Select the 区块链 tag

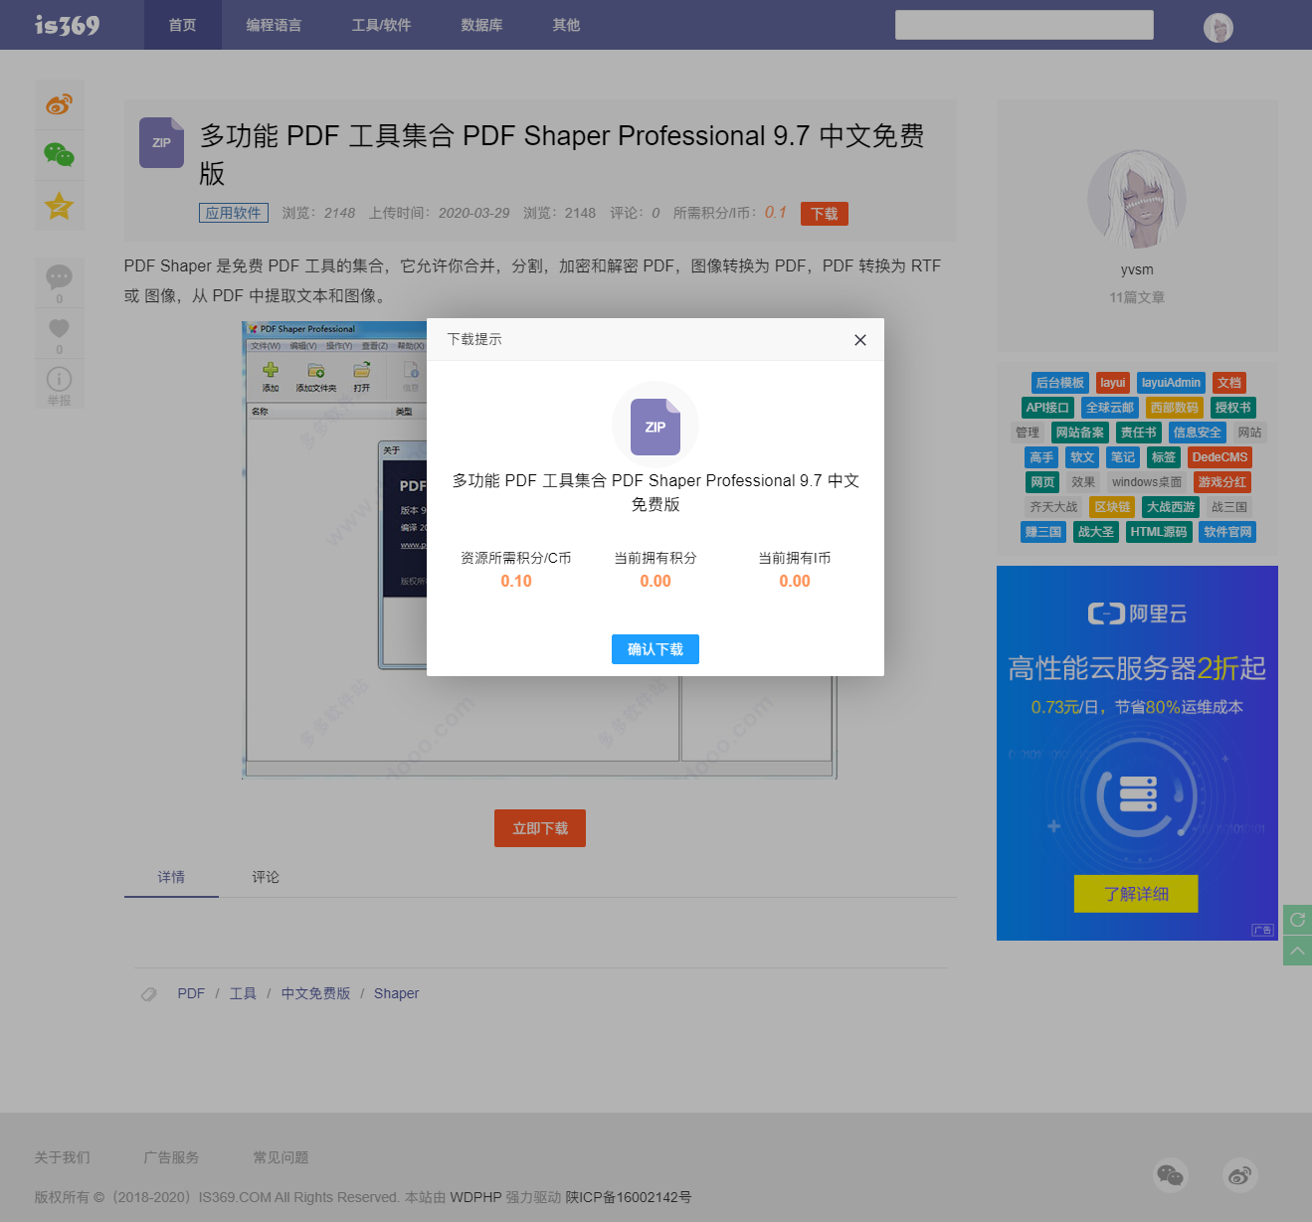click(x=1112, y=507)
